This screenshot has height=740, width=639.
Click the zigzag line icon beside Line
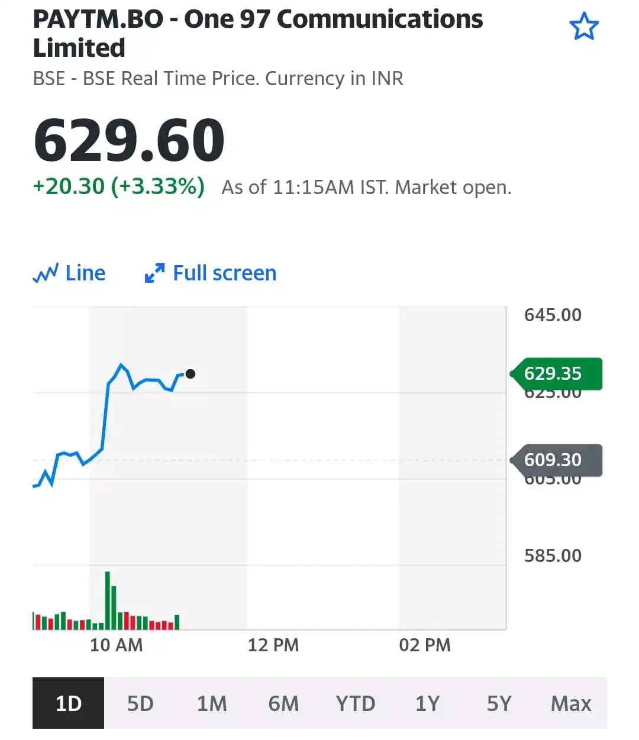tap(46, 273)
